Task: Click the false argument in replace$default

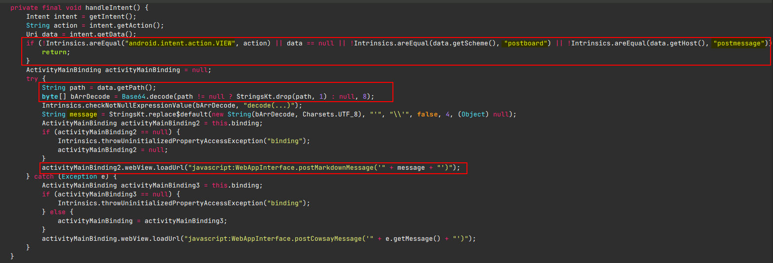Action: coord(427,114)
